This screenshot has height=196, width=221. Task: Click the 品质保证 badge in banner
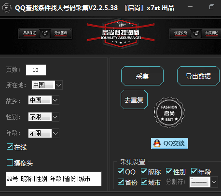[x=29, y=33]
